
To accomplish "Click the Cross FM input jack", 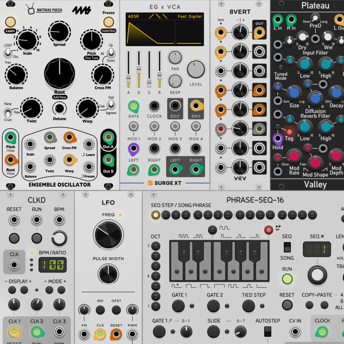I will pyautogui.click(x=70, y=137).
